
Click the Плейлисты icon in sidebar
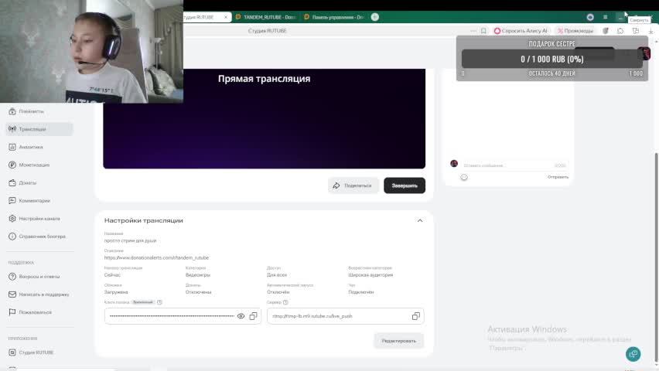pos(12,111)
